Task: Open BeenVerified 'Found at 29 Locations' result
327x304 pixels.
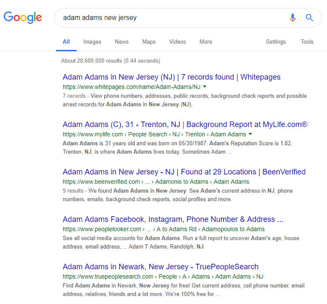Action: tap(184, 172)
